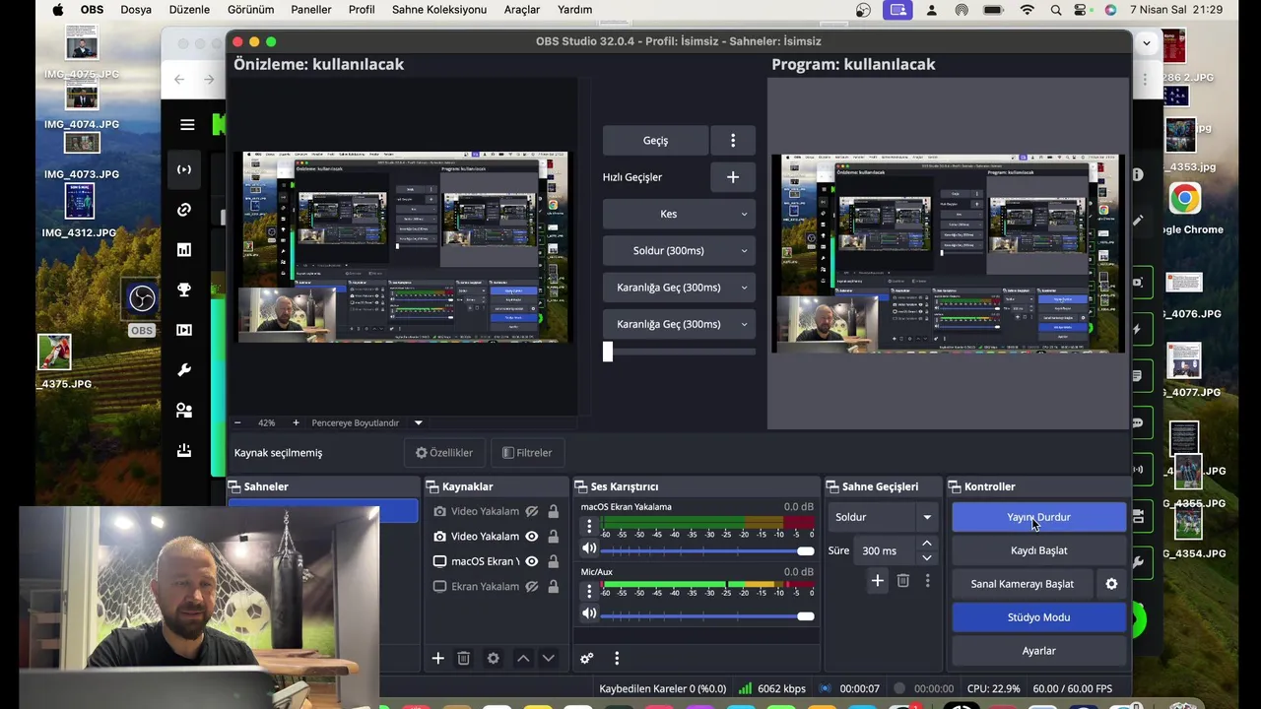Open Mic/Aux audio options three dots

coord(589,591)
